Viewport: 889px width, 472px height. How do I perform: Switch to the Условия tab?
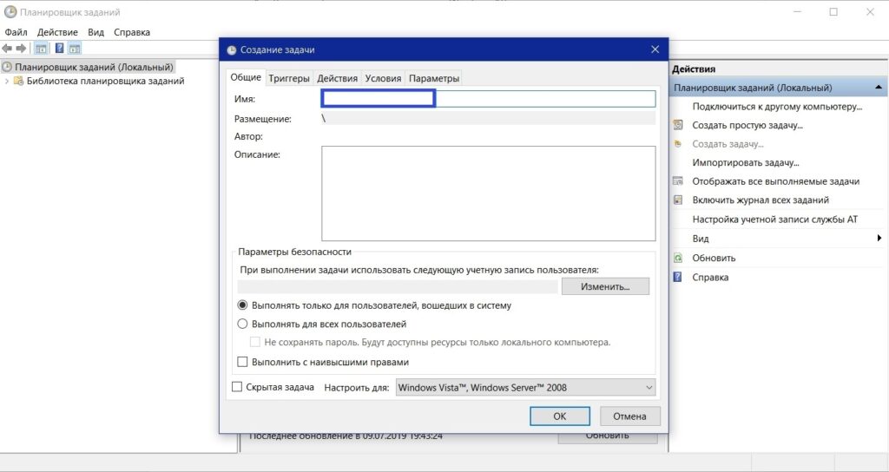(x=383, y=78)
